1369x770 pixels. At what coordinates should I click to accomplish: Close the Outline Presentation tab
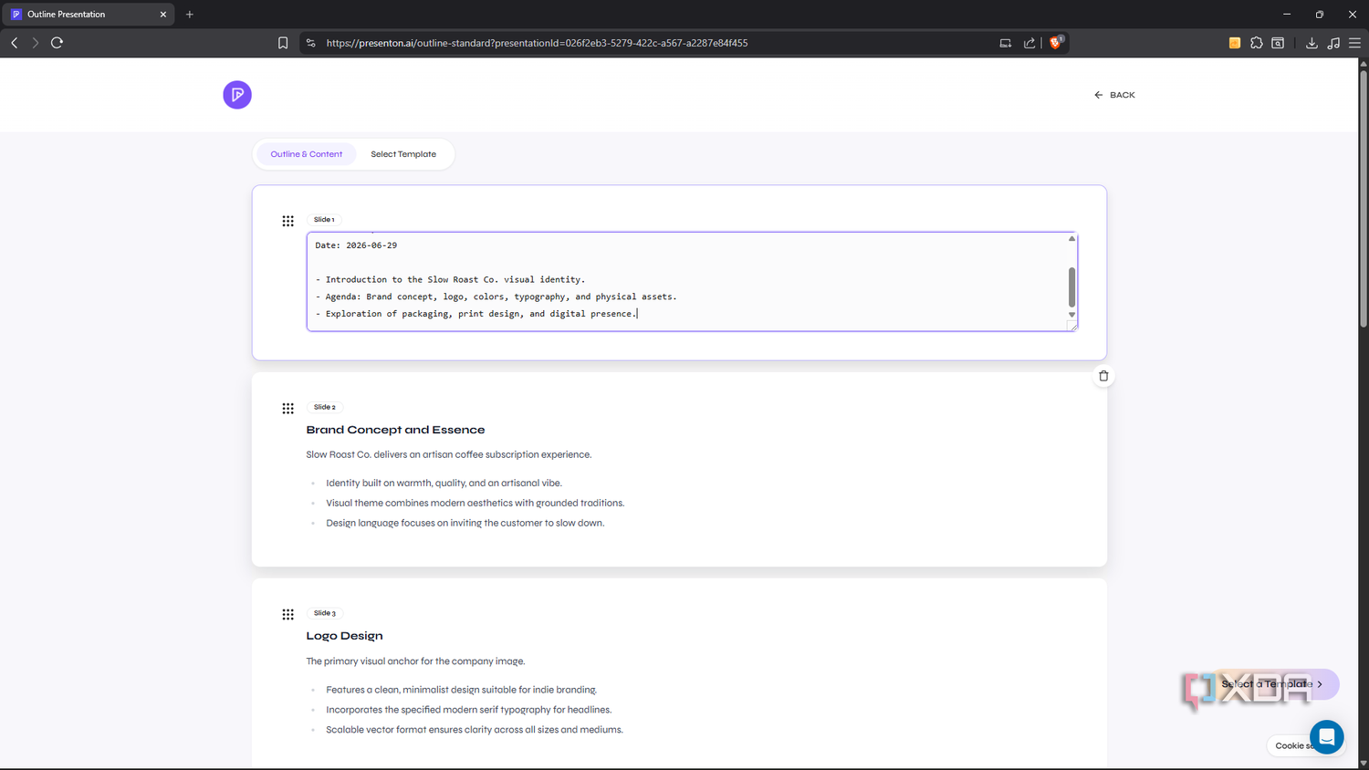click(x=163, y=15)
